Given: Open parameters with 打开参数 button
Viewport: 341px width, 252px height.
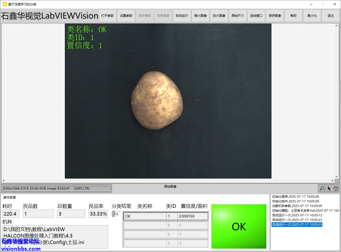Looking at the screenshot, I should tap(107, 16).
